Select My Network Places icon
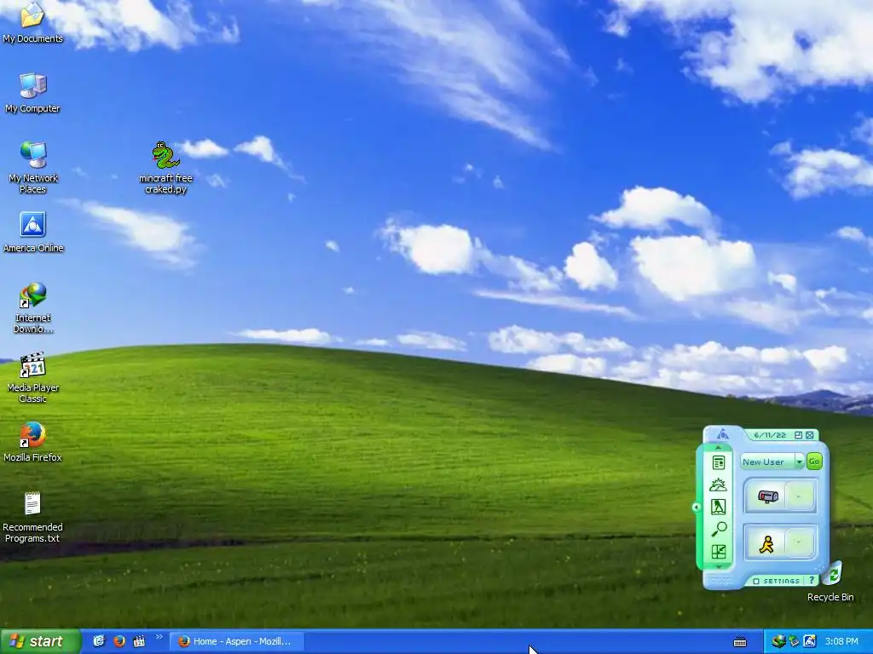873x654 pixels. [33, 168]
